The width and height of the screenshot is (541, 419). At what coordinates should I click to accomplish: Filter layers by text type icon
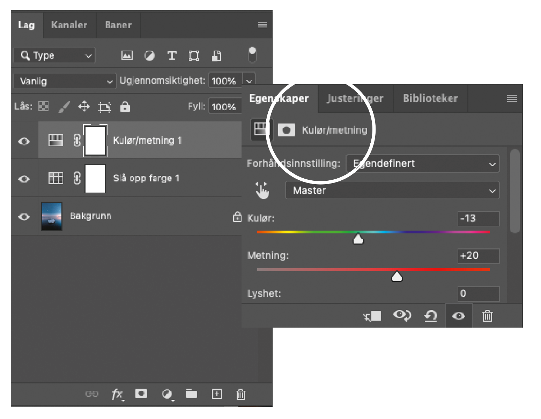172,56
